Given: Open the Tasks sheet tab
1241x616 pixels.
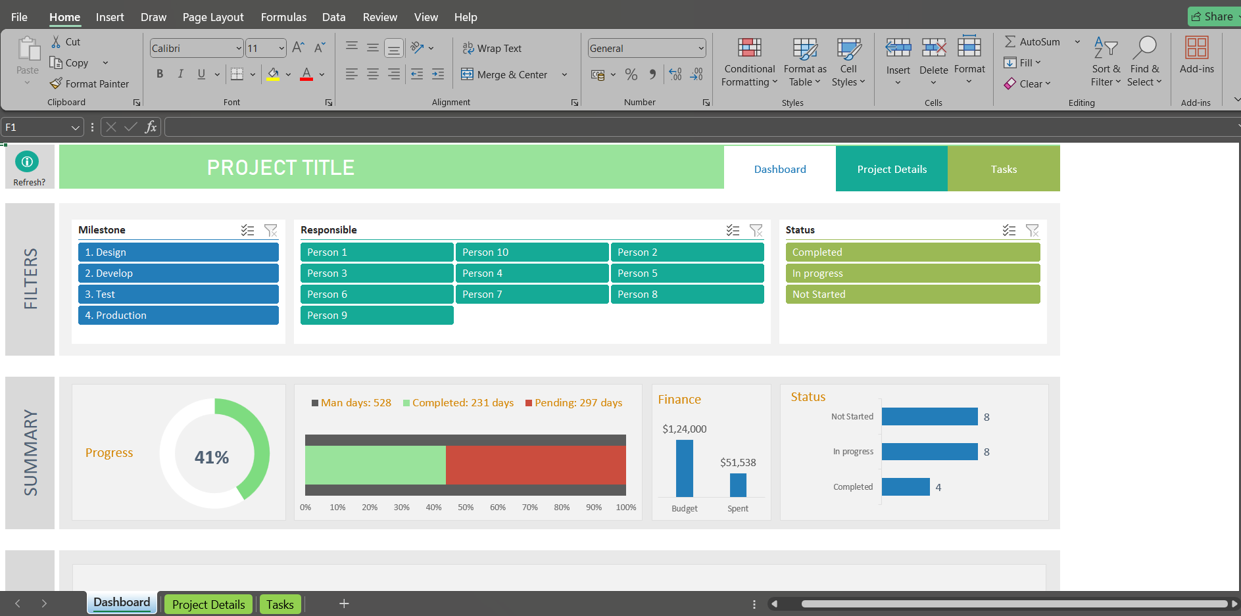Looking at the screenshot, I should point(280,604).
